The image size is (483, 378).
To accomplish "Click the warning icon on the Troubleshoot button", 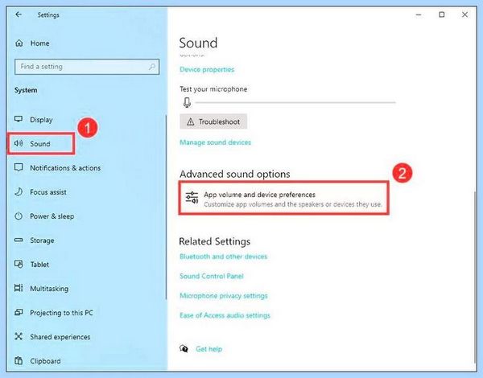I will pyautogui.click(x=190, y=122).
